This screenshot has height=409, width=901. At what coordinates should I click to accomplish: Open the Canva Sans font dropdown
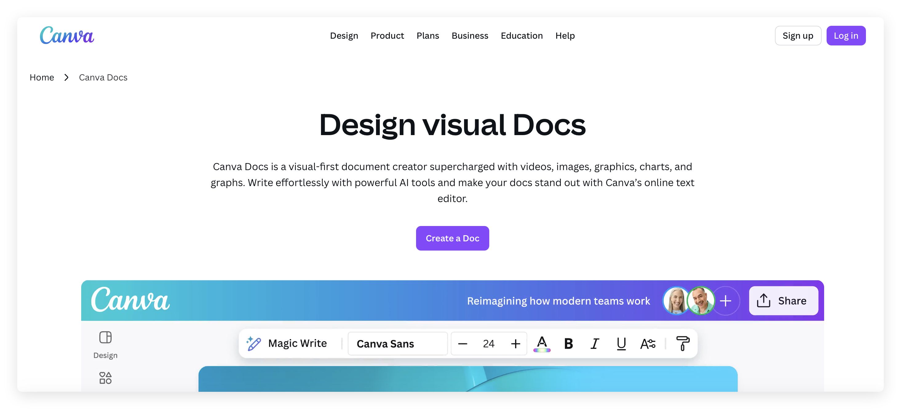pyautogui.click(x=398, y=344)
